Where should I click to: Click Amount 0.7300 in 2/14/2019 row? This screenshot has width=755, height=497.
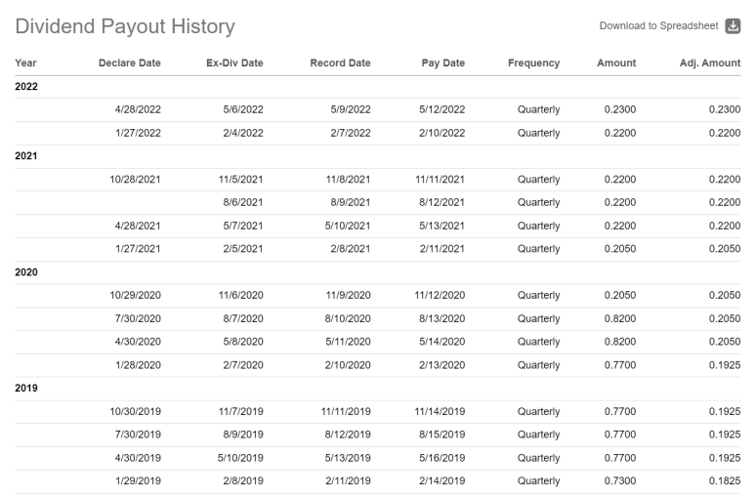click(620, 481)
